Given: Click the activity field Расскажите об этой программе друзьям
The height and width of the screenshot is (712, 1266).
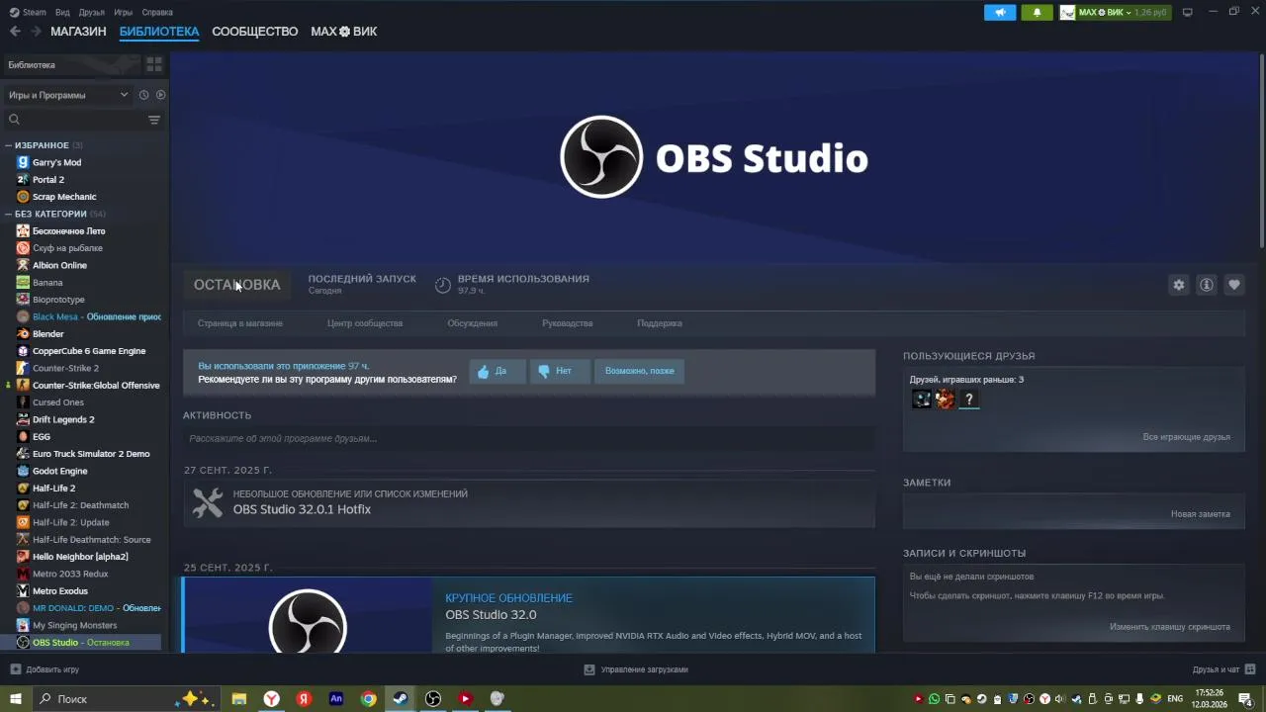Looking at the screenshot, I should pyautogui.click(x=529, y=439).
